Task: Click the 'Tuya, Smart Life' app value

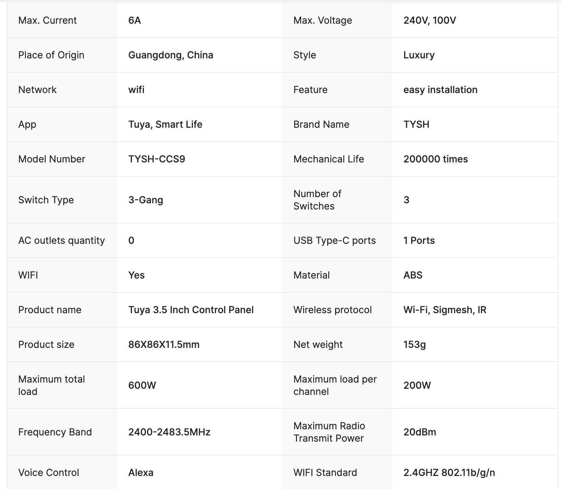Action: click(x=165, y=124)
